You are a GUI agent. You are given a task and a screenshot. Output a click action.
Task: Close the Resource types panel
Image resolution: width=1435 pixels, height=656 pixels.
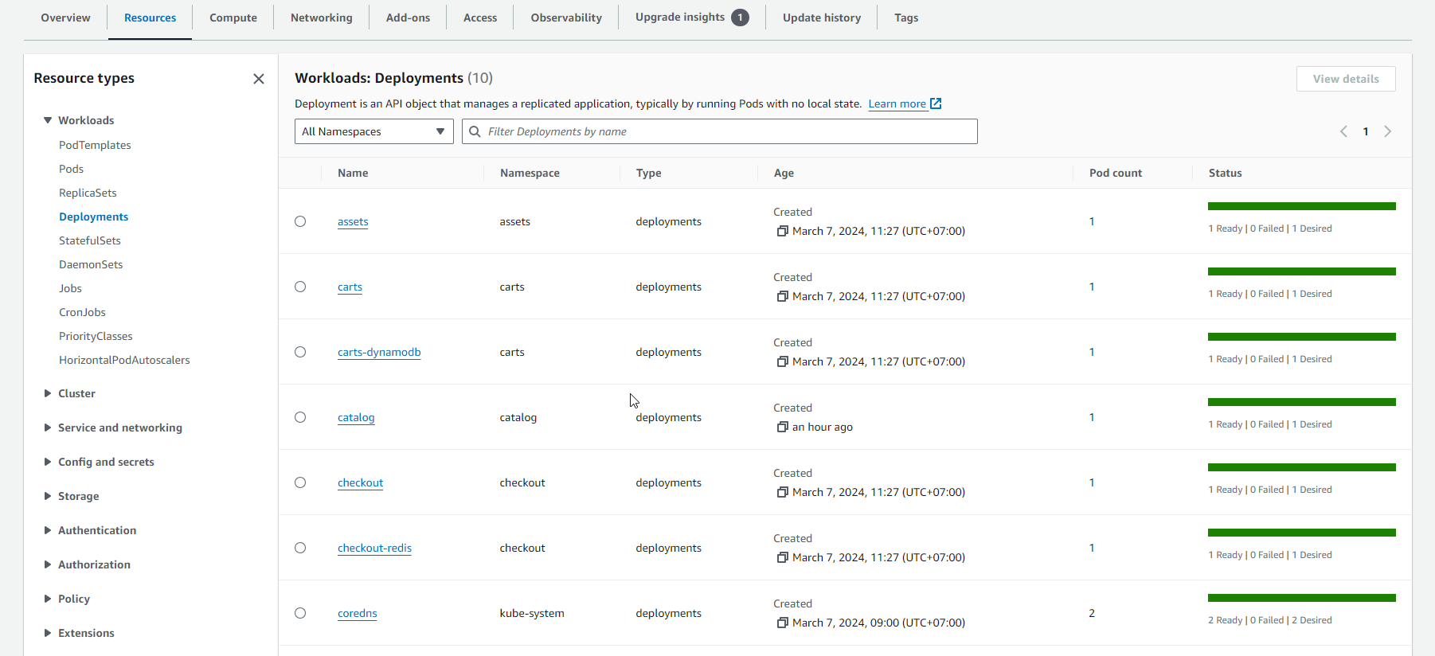point(259,79)
